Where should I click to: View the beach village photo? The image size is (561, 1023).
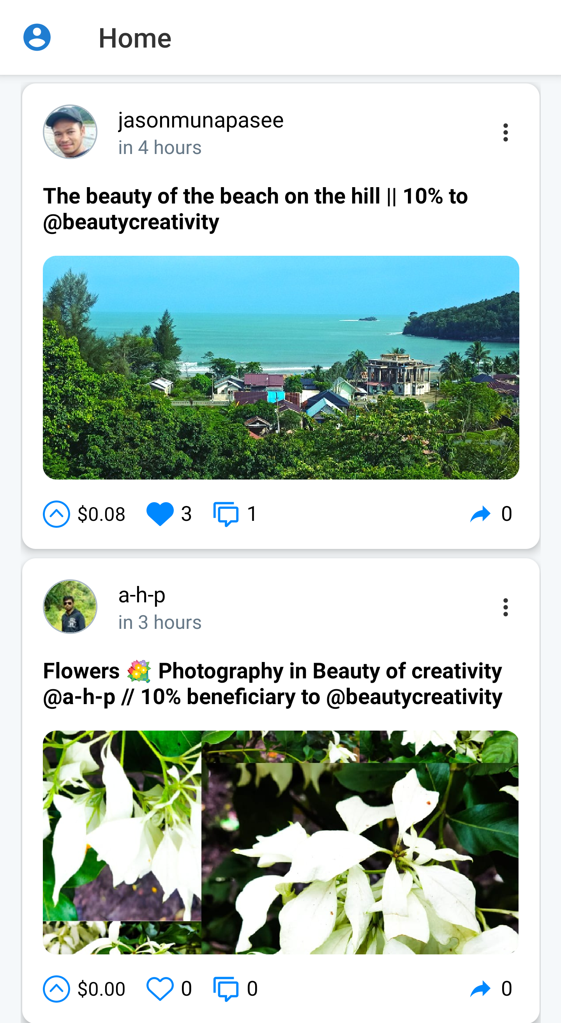tap(281, 367)
